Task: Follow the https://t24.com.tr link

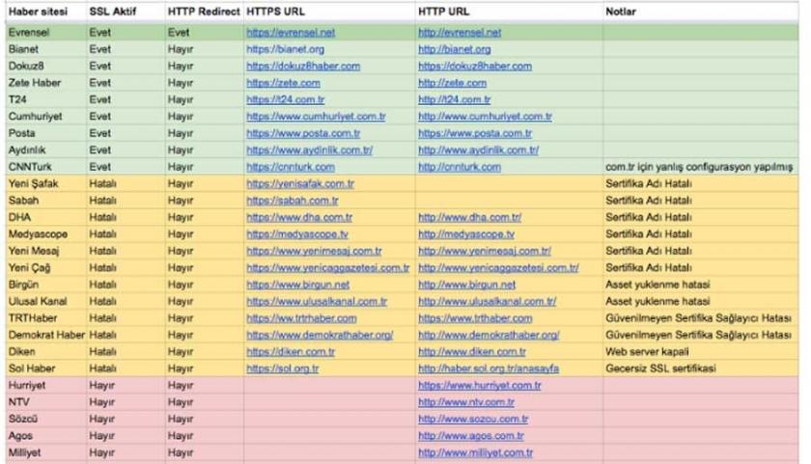Action: click(x=281, y=99)
